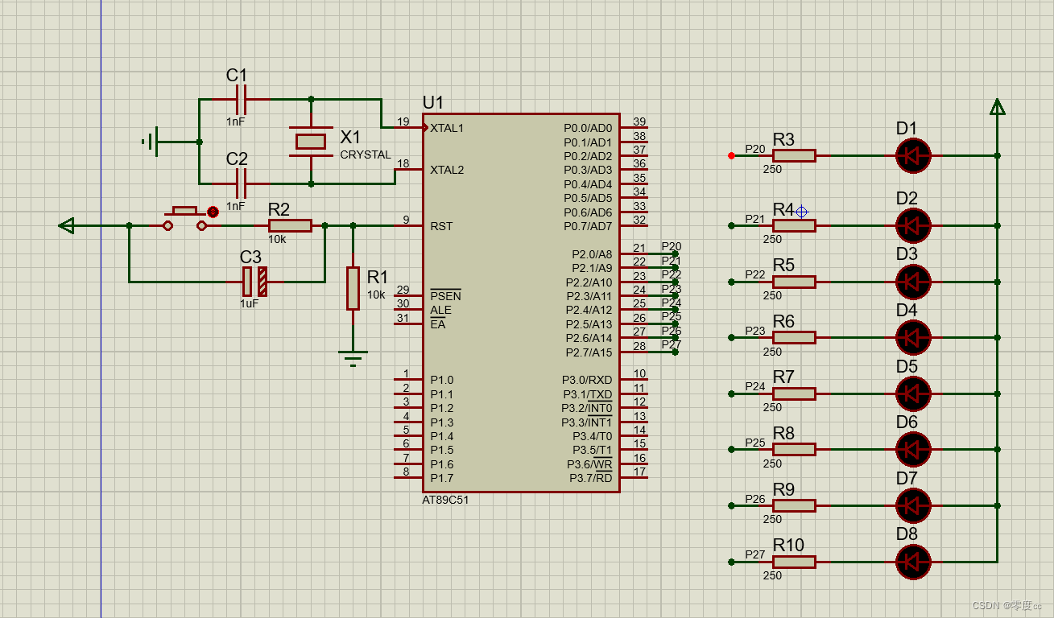Viewport: 1054px width, 618px height.
Task: Click the P1.0 pin label
Action: point(442,380)
